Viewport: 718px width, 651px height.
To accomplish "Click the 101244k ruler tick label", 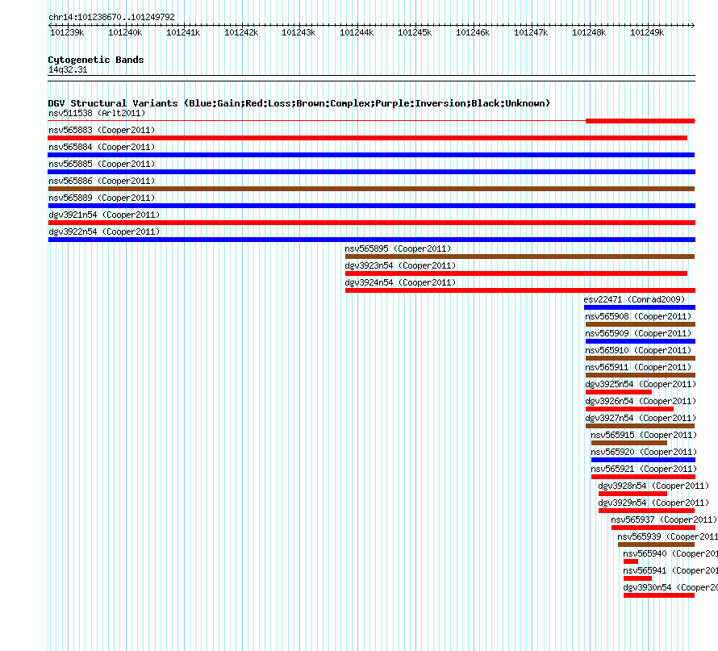I will (x=357, y=32).
